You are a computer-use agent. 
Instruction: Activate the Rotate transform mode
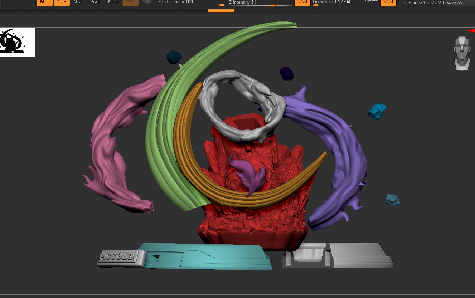coord(113,2)
